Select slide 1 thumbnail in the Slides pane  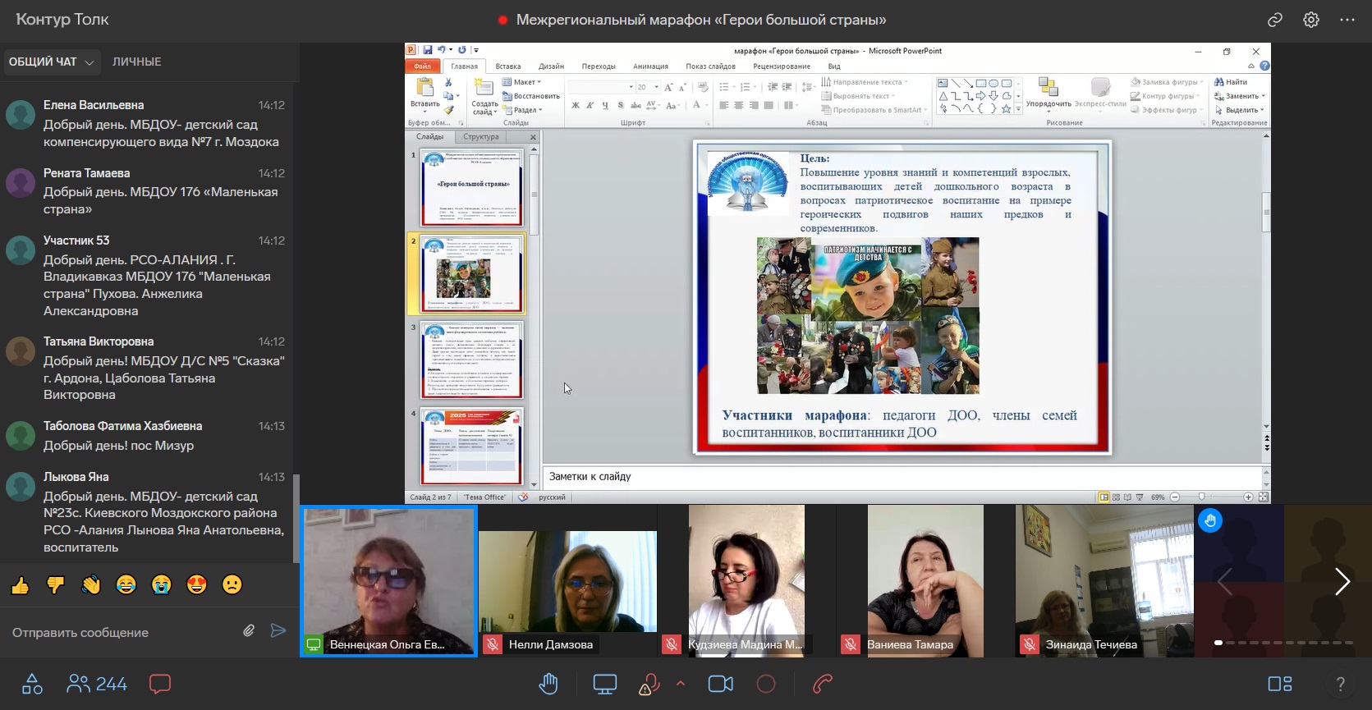coord(471,187)
